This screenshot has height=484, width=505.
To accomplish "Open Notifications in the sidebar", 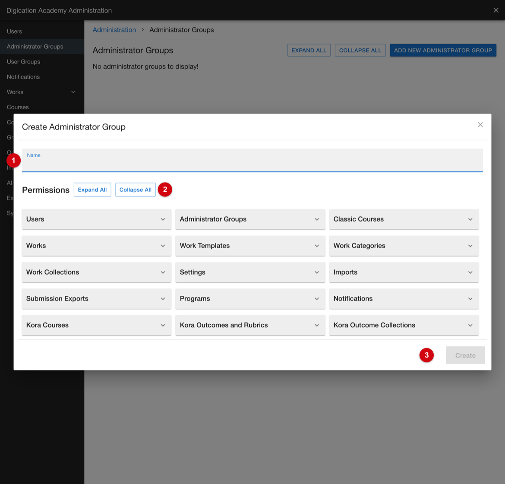I will click(x=42, y=77).
